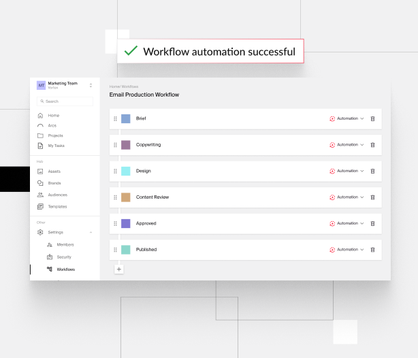Open the Home icon in sidebar

click(40, 116)
